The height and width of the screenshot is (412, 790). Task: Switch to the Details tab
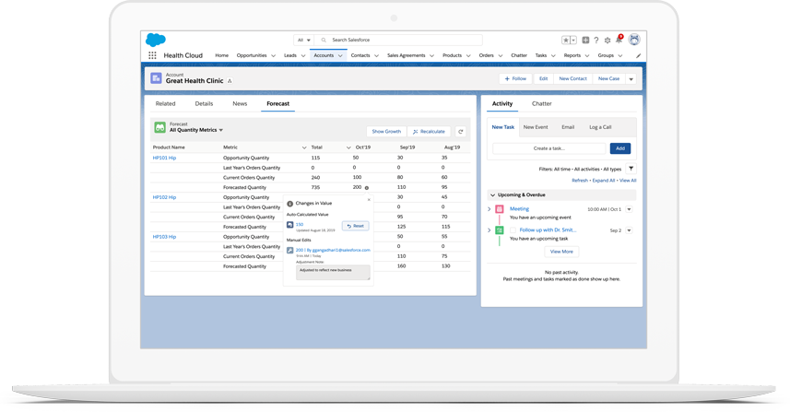(204, 104)
